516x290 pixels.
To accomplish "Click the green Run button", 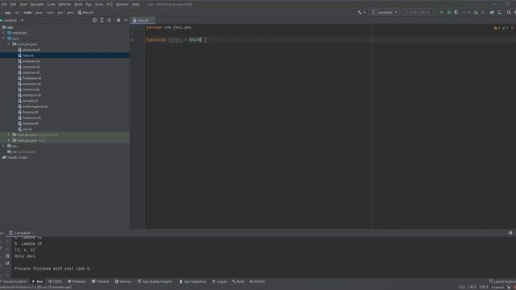I will [442, 13].
